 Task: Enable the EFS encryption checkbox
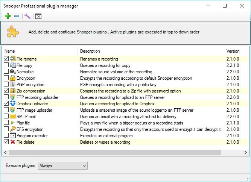6,129
